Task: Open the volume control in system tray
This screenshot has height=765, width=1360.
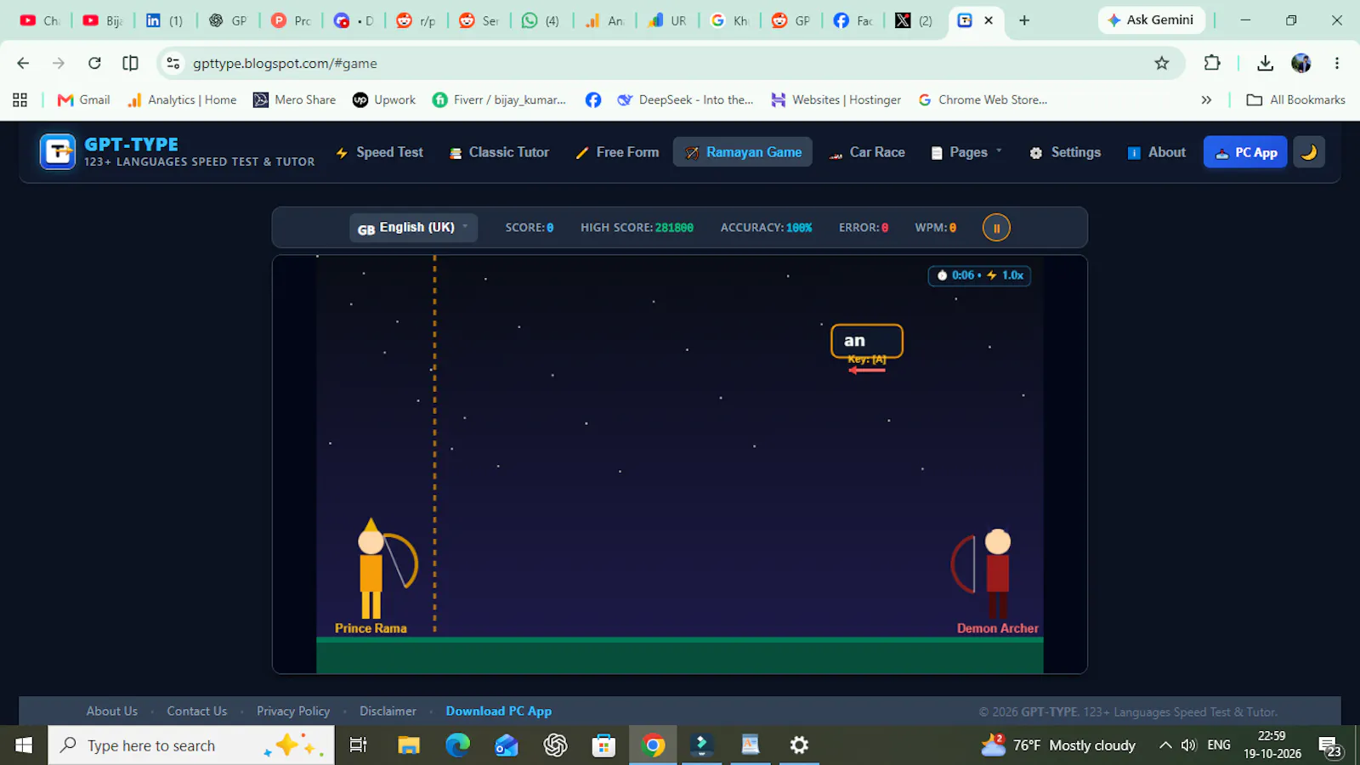Action: coord(1189,745)
